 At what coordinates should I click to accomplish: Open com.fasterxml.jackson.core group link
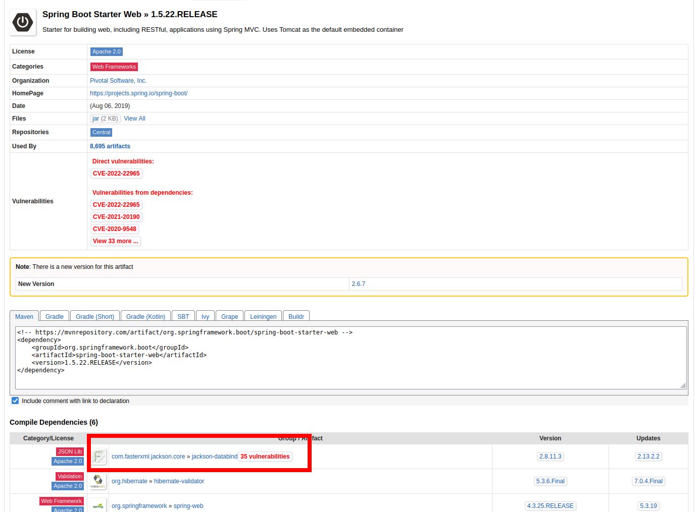pos(148,457)
